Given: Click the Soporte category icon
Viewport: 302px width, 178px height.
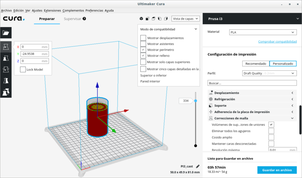Looking at the screenshot, I should (211, 106).
